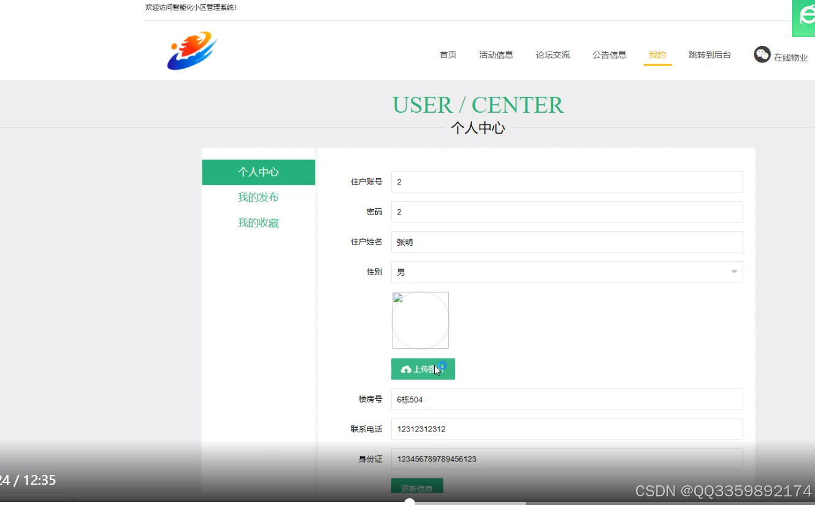This screenshot has height=505, width=815.
Task: Focus the 联系电话 input field
Action: (x=567, y=429)
